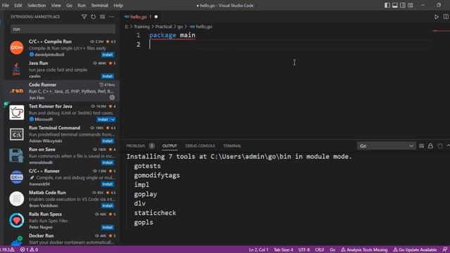Viewport: 450px width, 253px height.
Task: Open the File menu
Action: (6, 5)
